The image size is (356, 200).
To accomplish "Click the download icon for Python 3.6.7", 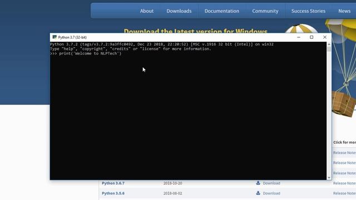I will [258, 183].
